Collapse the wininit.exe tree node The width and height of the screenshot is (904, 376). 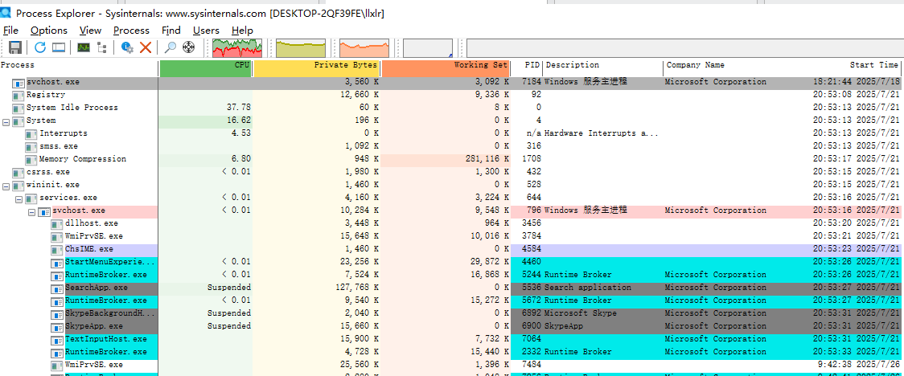[6, 186]
